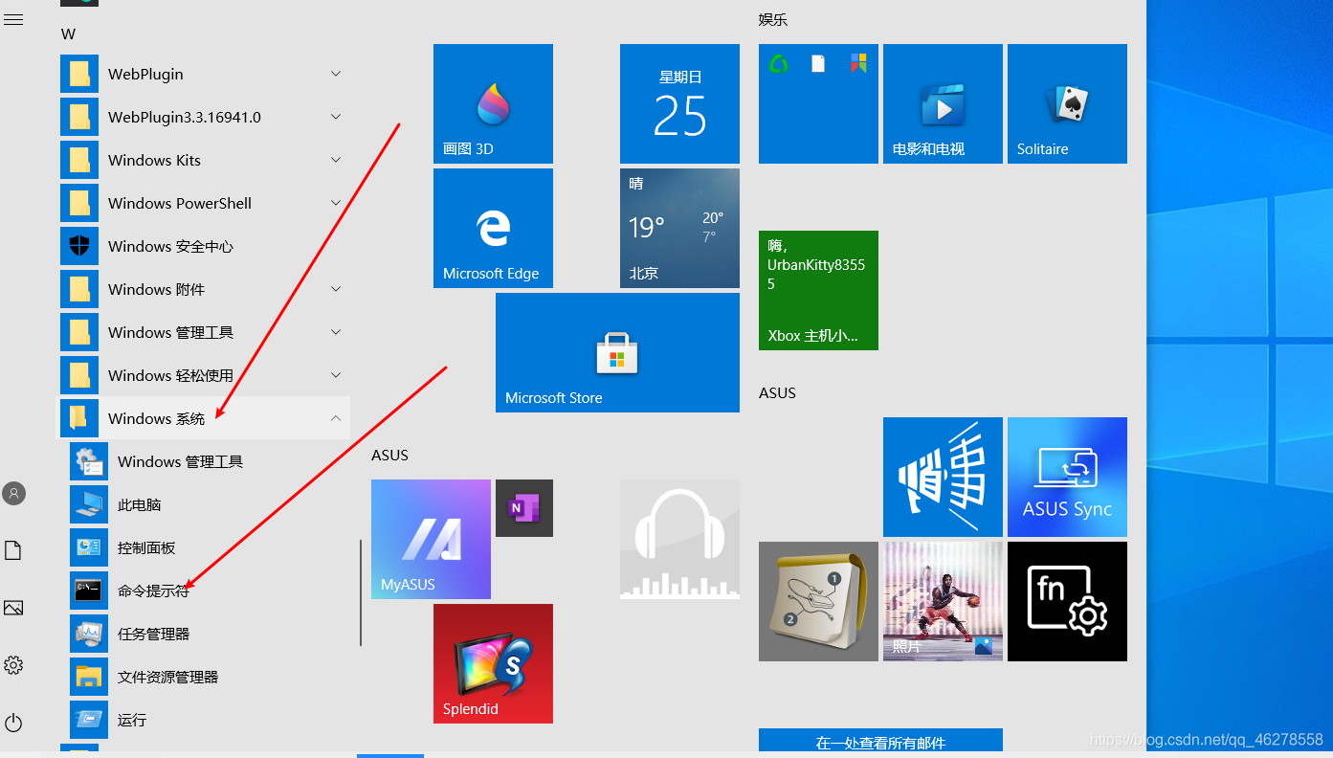The width and height of the screenshot is (1333, 758).
Task: Open the 北京 weather tile
Action: coord(679,228)
